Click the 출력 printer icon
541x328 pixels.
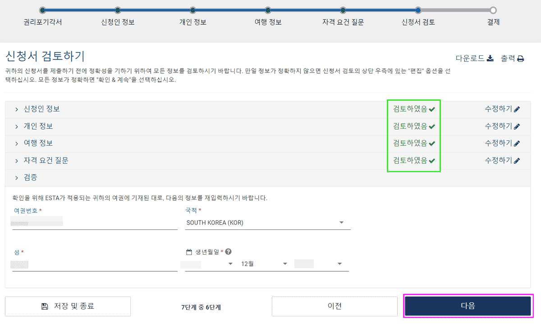point(520,58)
